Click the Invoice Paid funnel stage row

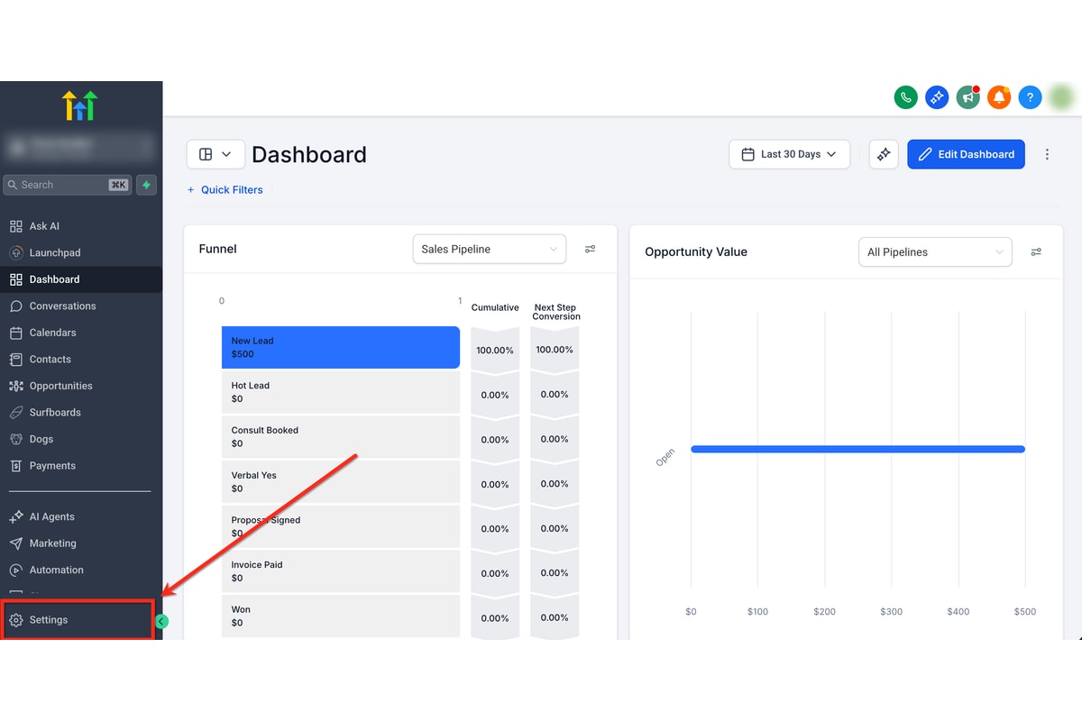tap(341, 571)
